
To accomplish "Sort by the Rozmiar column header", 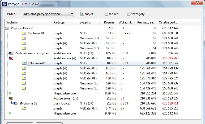I will [108, 22].
